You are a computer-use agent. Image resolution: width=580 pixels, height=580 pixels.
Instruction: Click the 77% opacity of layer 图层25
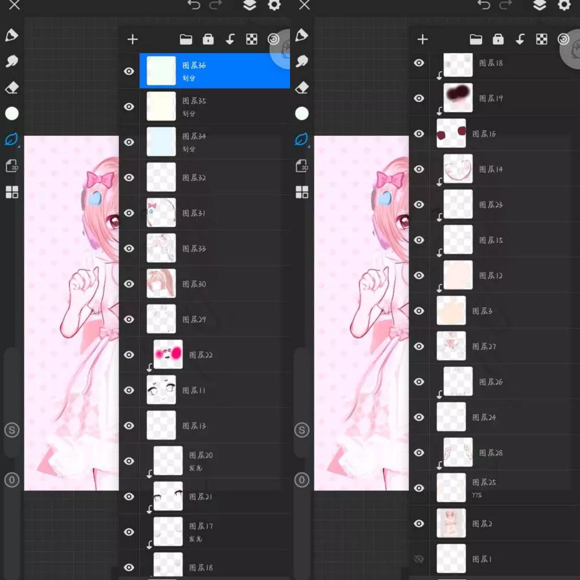(477, 495)
